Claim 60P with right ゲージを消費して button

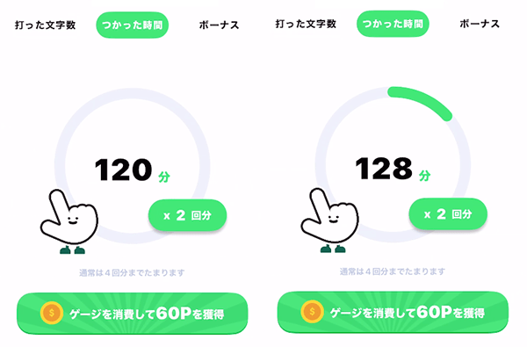click(393, 312)
